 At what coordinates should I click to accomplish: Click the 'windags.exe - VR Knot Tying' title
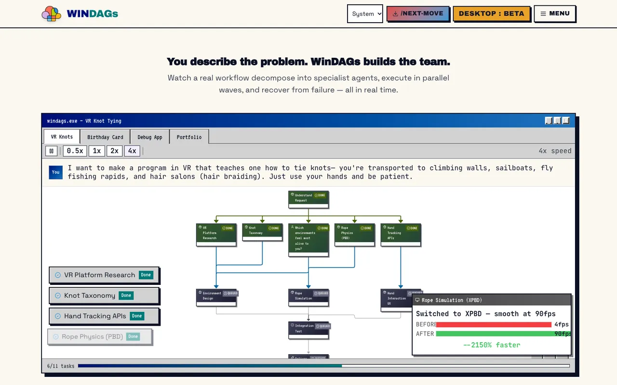click(x=84, y=121)
